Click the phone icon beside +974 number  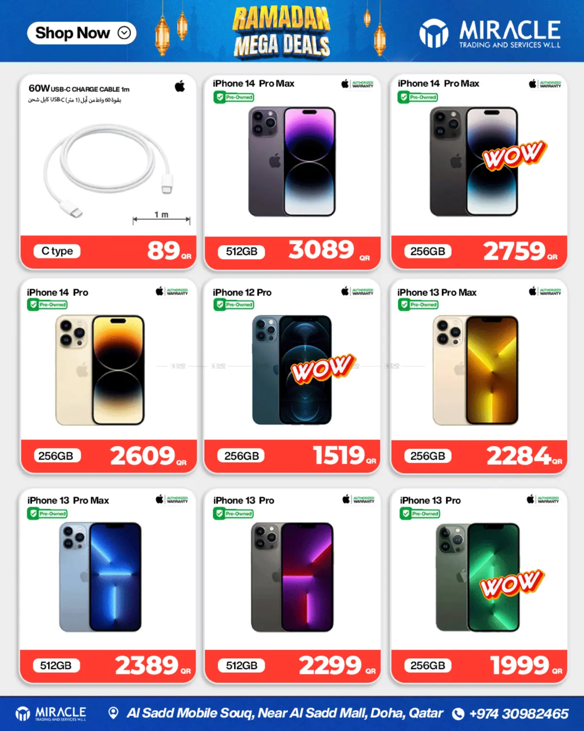(458, 714)
